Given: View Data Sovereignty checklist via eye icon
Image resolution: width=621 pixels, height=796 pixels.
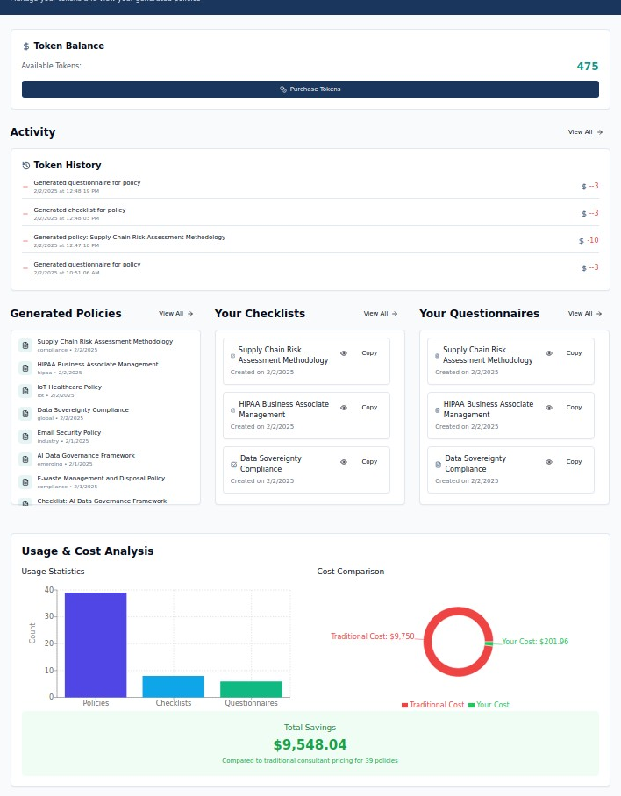Looking at the screenshot, I should 344,462.
